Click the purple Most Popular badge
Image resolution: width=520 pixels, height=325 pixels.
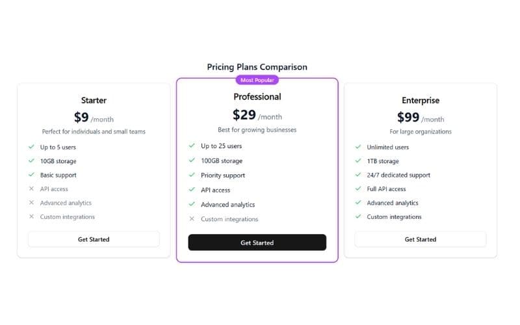257,80
